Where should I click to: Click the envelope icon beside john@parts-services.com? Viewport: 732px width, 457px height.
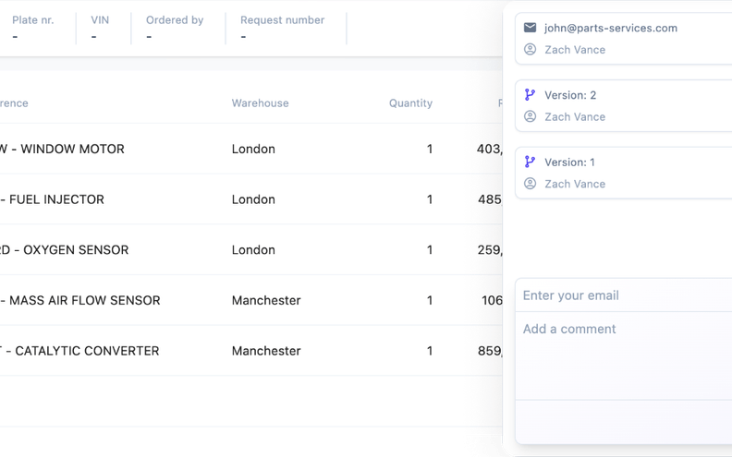[530, 28]
